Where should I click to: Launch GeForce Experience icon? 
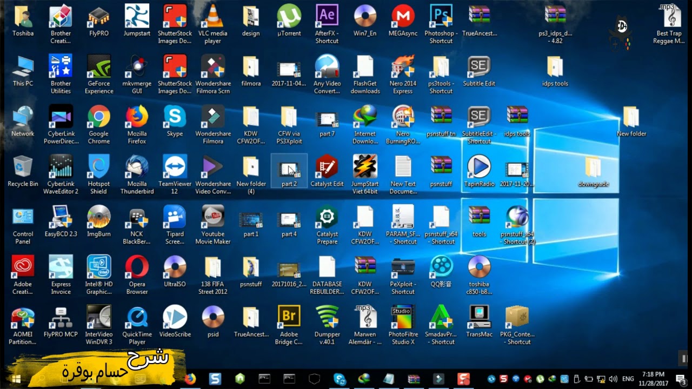[99, 66]
